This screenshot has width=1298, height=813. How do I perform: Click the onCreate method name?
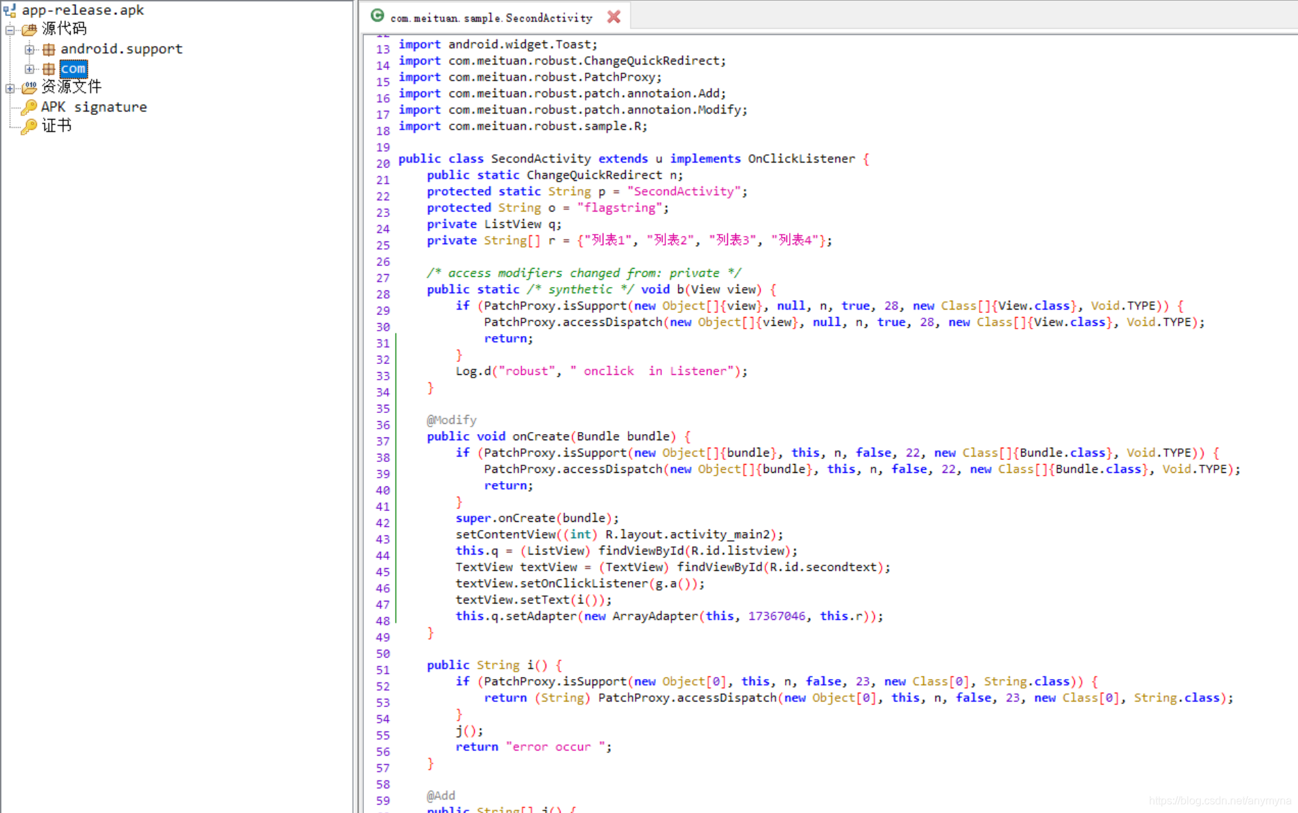(541, 436)
